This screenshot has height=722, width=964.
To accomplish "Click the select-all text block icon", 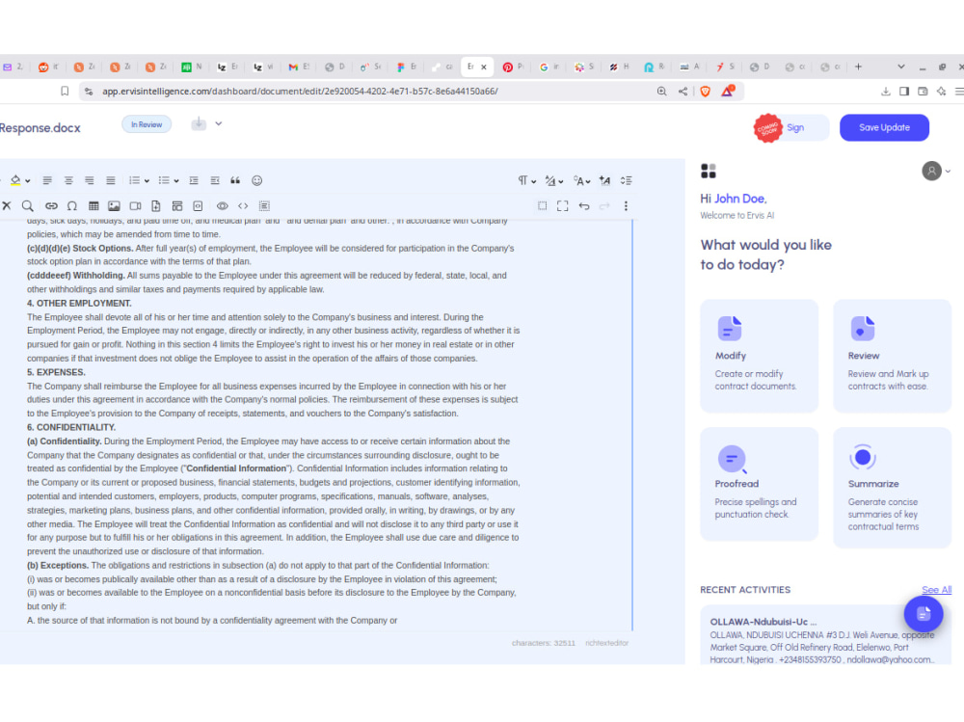I will [264, 206].
